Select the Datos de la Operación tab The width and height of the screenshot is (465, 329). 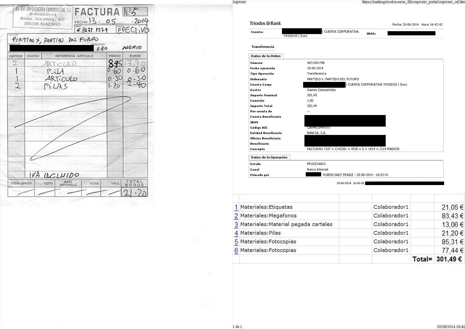click(x=269, y=157)
